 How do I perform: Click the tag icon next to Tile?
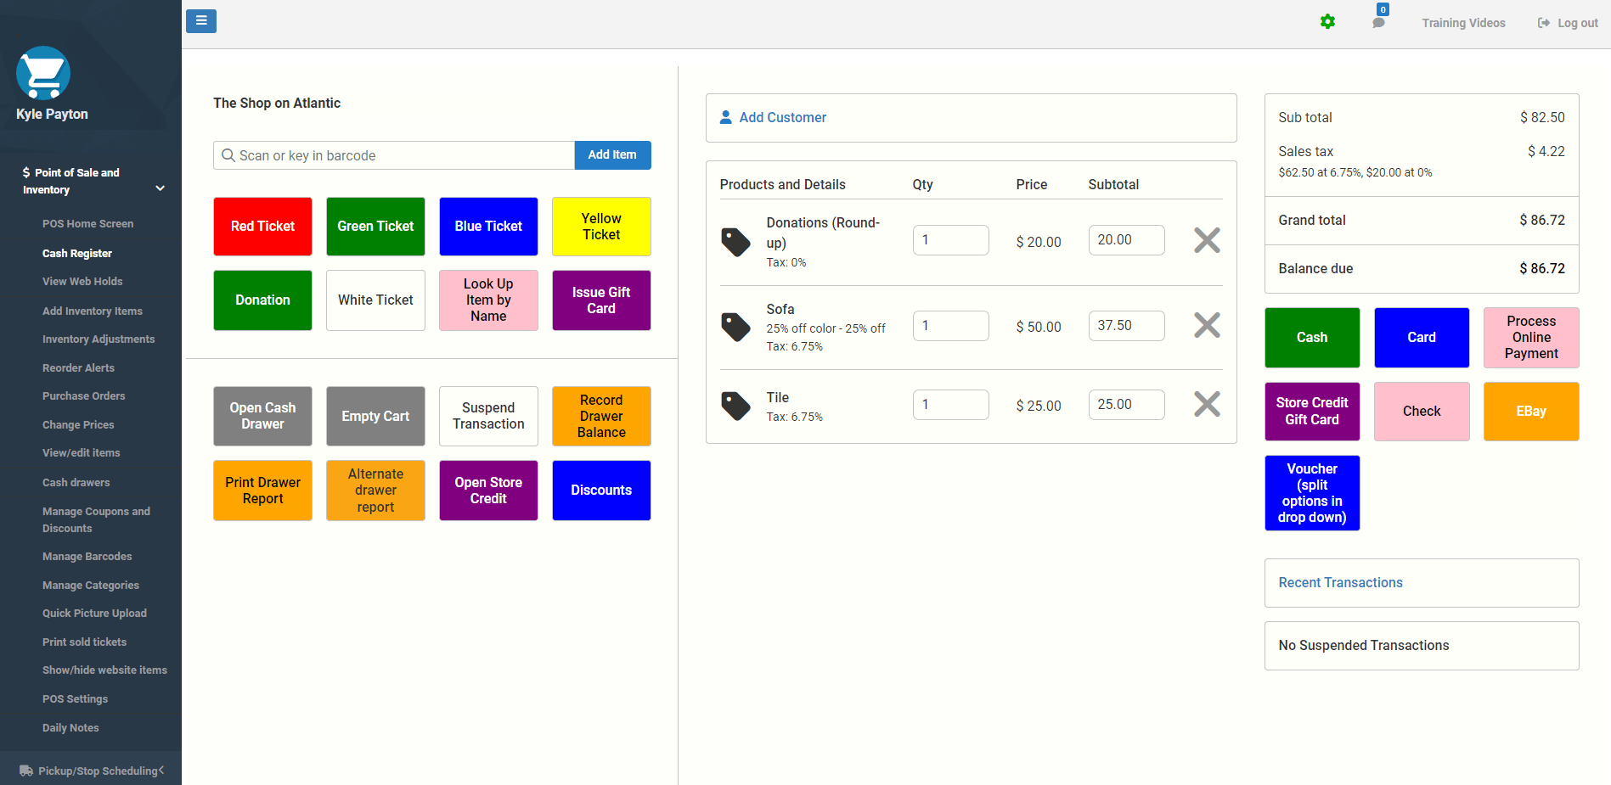[735, 406]
